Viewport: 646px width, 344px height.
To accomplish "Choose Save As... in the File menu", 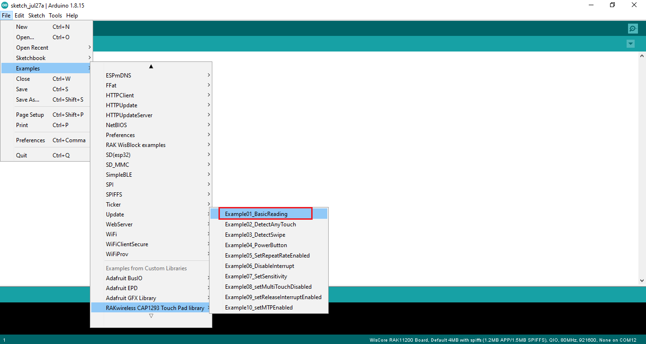I will click(46, 100).
